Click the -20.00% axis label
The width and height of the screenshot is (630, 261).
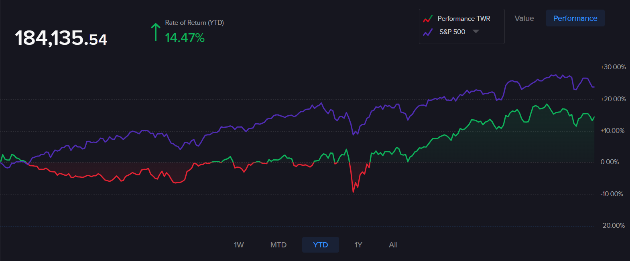[612, 226]
